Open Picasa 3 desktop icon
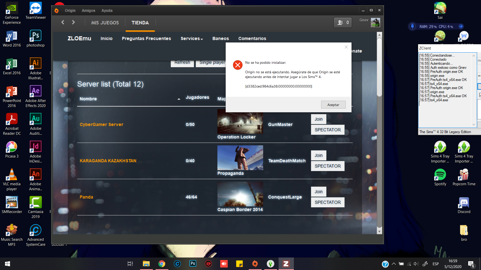 coord(12,149)
